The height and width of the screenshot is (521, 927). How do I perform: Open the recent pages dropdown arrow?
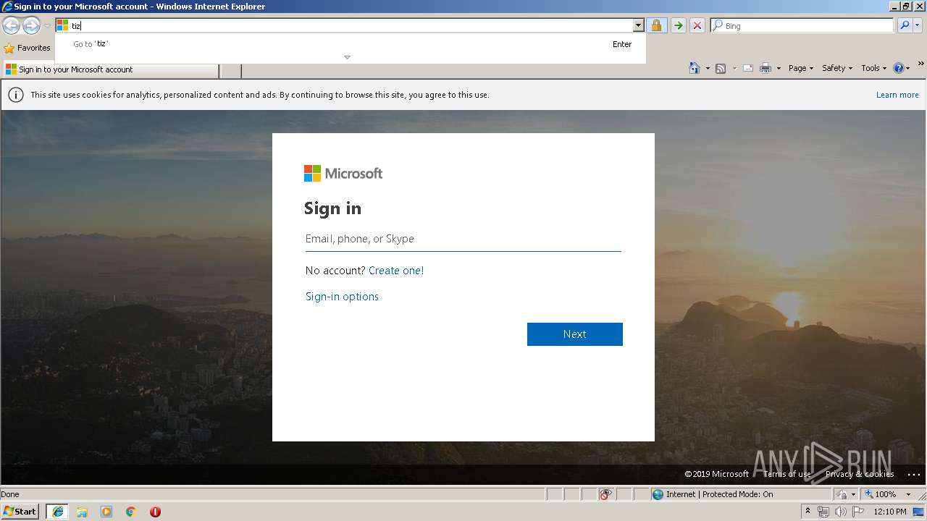[x=47, y=26]
